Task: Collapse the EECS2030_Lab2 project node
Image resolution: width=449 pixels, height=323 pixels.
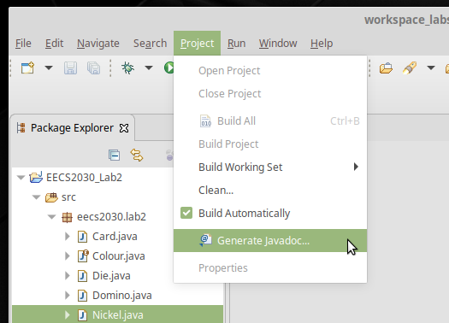Action: [21, 178]
